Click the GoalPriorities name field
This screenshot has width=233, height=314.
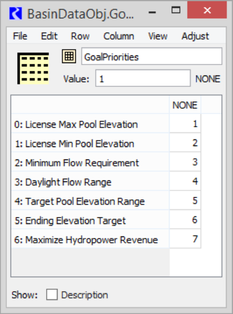pos(151,57)
